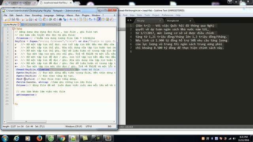Image resolution: width=253 pixels, height=142 pixels.
Task: Switch to file.php tab in Sublime Text
Action: [141, 21]
